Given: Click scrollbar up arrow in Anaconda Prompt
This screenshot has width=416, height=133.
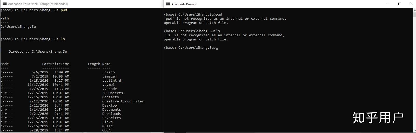Looking at the screenshot, I should pos(414,10).
